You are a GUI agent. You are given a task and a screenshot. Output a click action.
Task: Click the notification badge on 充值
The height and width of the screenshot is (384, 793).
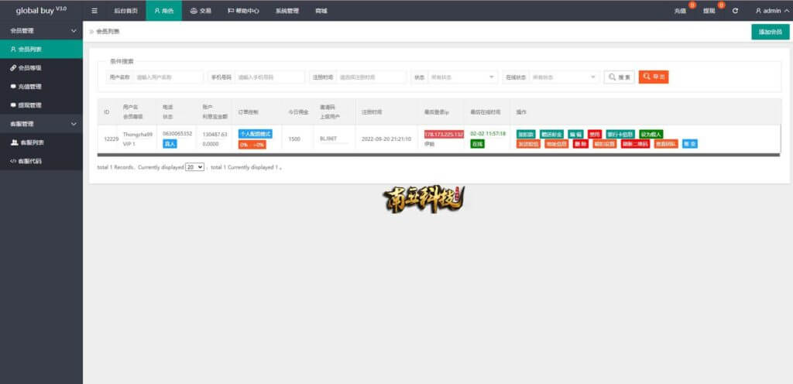(692, 5)
